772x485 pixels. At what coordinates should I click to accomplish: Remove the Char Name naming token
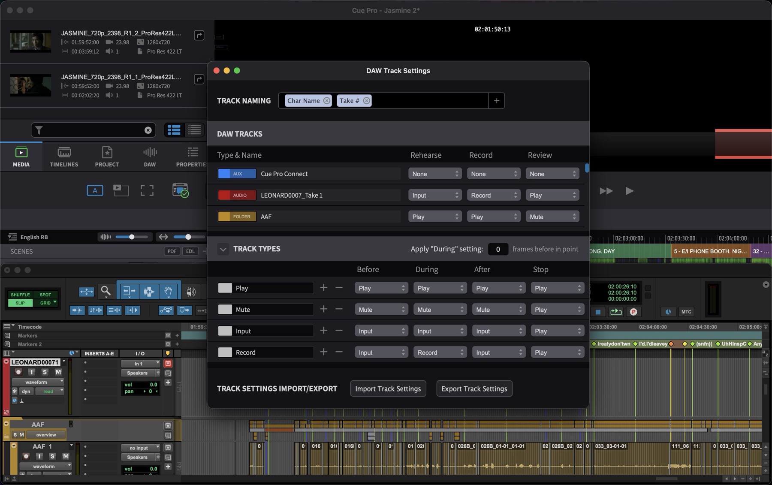[327, 101]
